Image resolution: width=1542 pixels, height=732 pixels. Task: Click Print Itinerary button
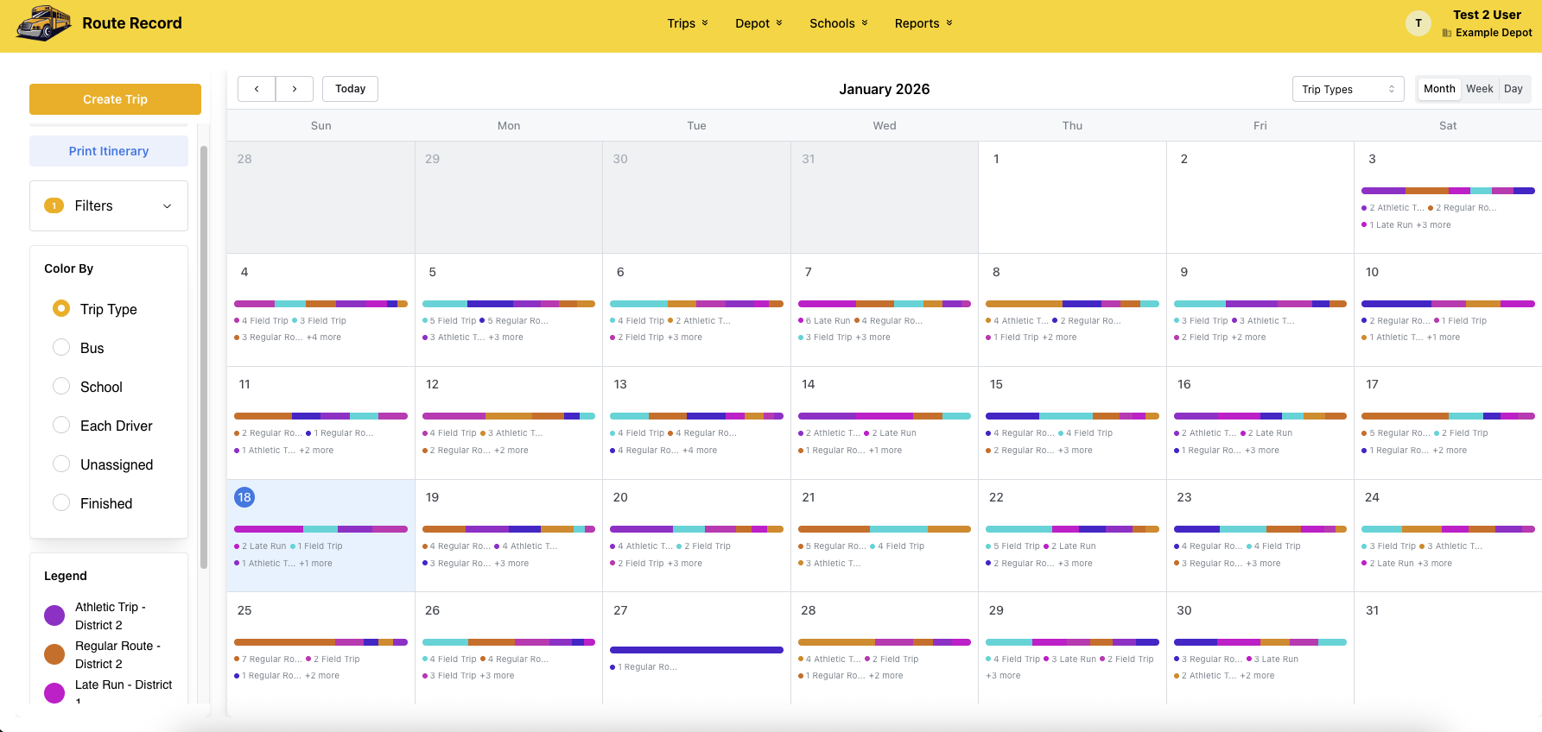pyautogui.click(x=109, y=151)
